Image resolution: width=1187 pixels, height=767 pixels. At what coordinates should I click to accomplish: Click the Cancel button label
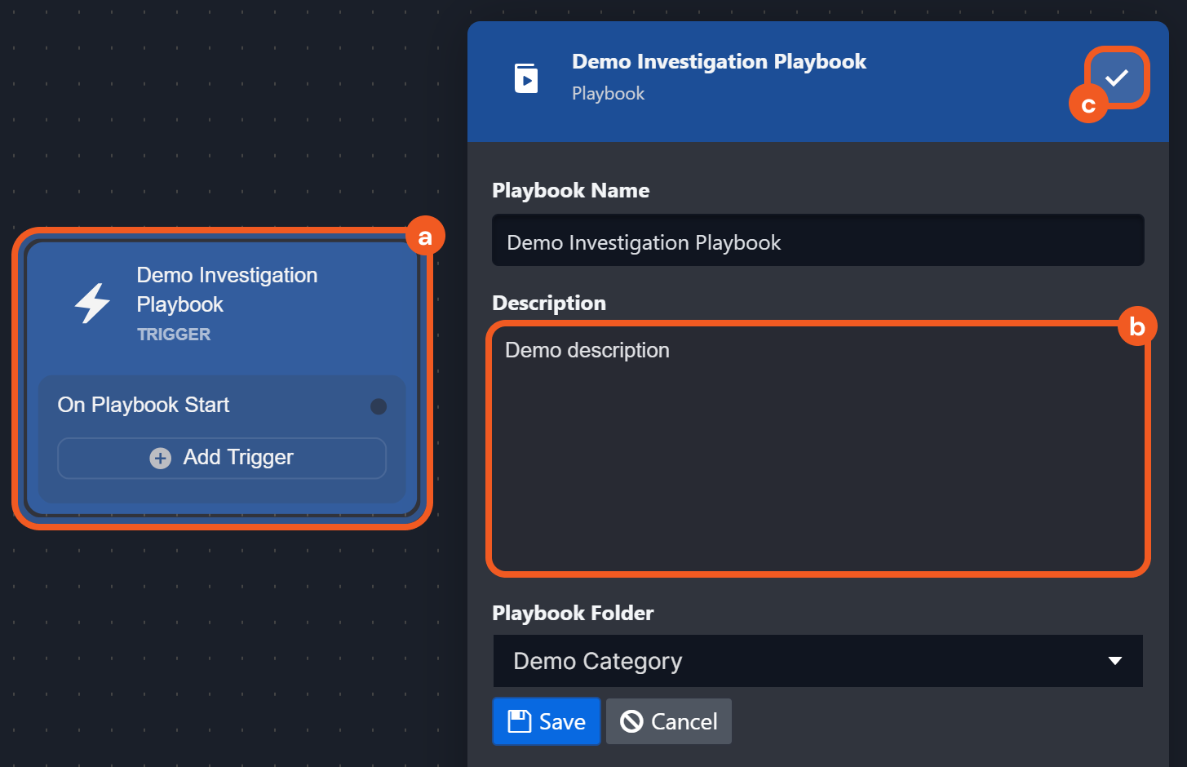click(x=684, y=721)
